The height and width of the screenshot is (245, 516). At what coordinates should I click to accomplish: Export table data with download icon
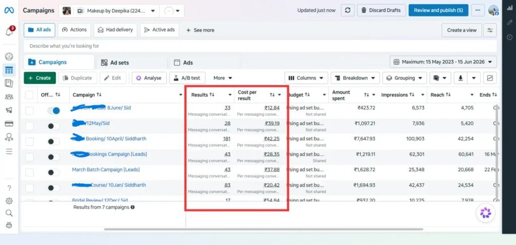tap(461, 78)
